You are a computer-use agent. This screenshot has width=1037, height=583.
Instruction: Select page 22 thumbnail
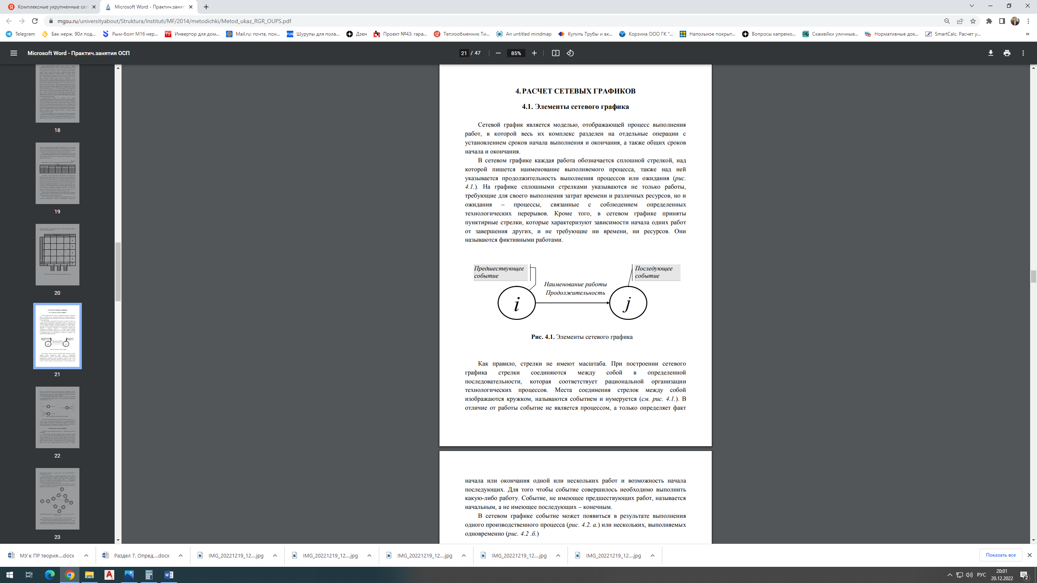pyautogui.click(x=58, y=417)
